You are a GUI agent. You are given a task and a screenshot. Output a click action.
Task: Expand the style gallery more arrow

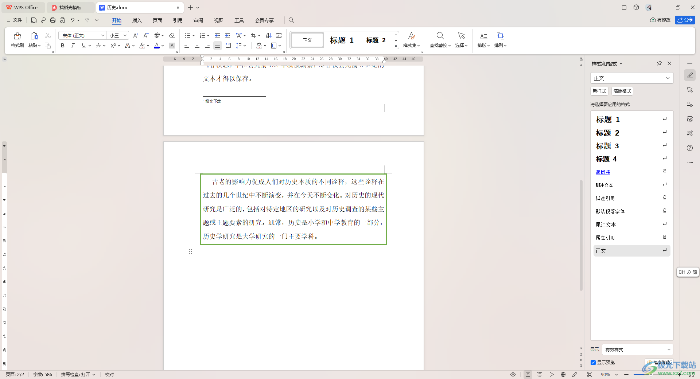[x=396, y=46]
